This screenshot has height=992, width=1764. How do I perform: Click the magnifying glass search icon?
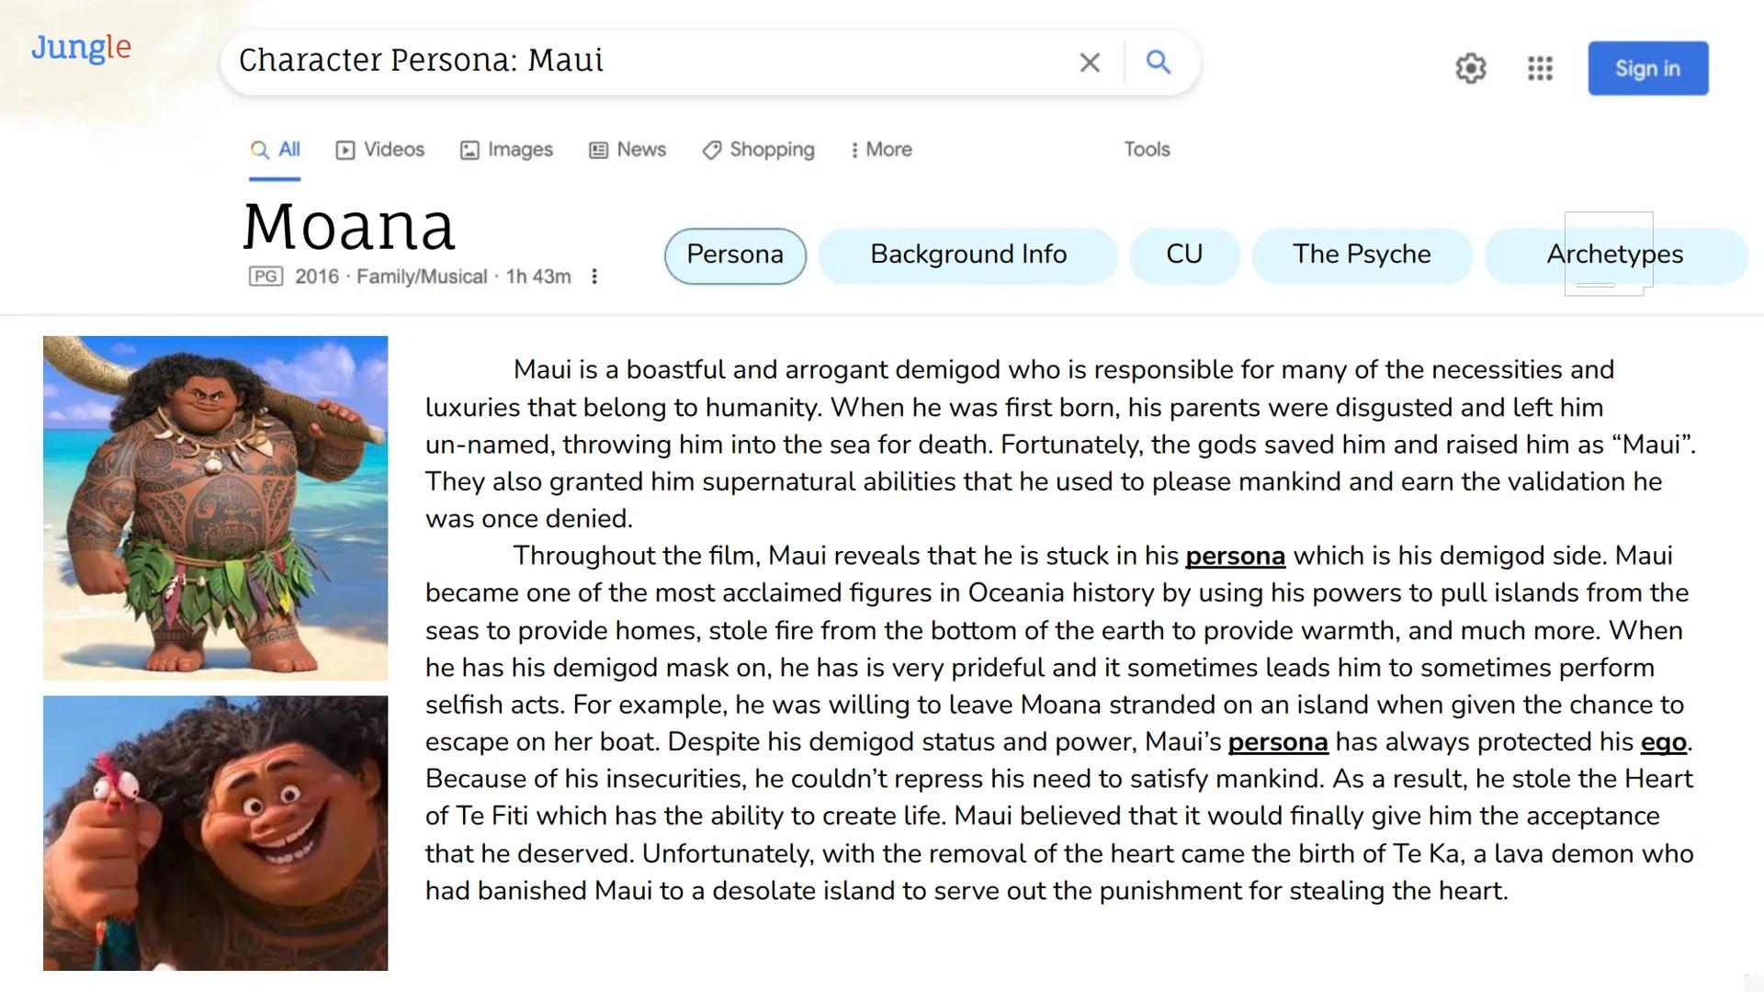(1159, 62)
